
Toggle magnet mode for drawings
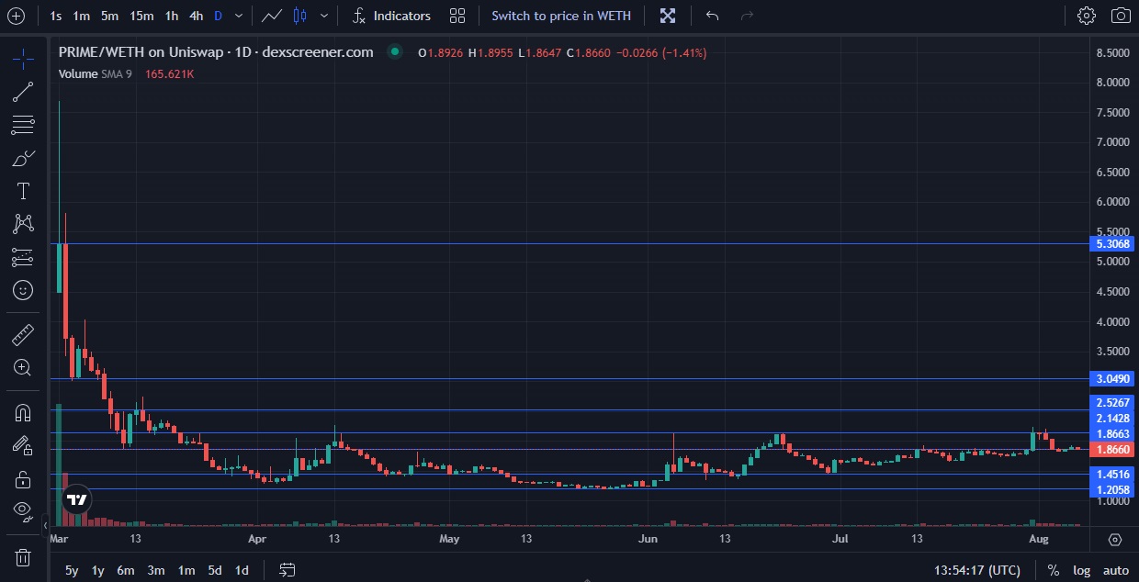(x=23, y=413)
